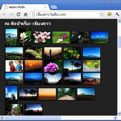Click the page icon in the address bar
The width and height of the screenshot is (121, 121).
tap(33, 14)
